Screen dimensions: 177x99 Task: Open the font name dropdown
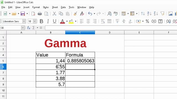pyautogui.click(x=24, y=21)
